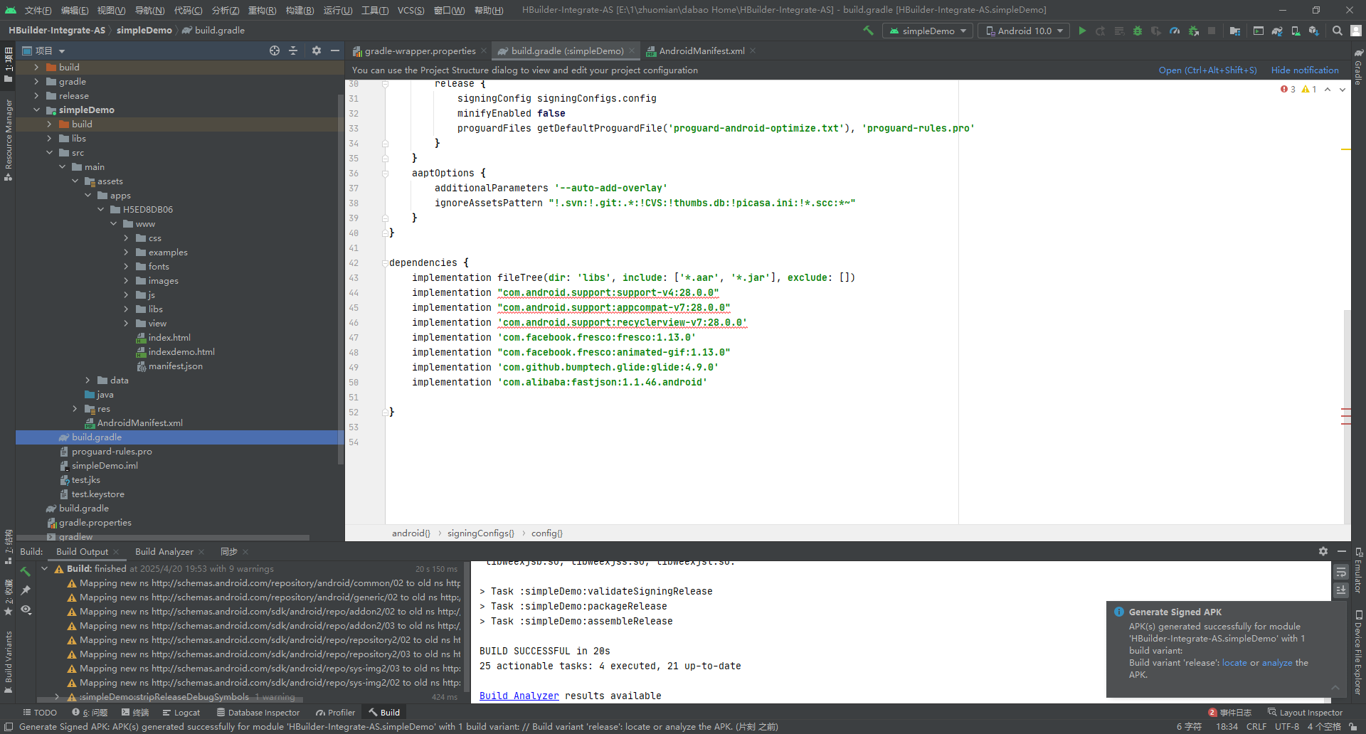Toggle the eye view filter in Build panel
1366x734 pixels.
(26, 610)
